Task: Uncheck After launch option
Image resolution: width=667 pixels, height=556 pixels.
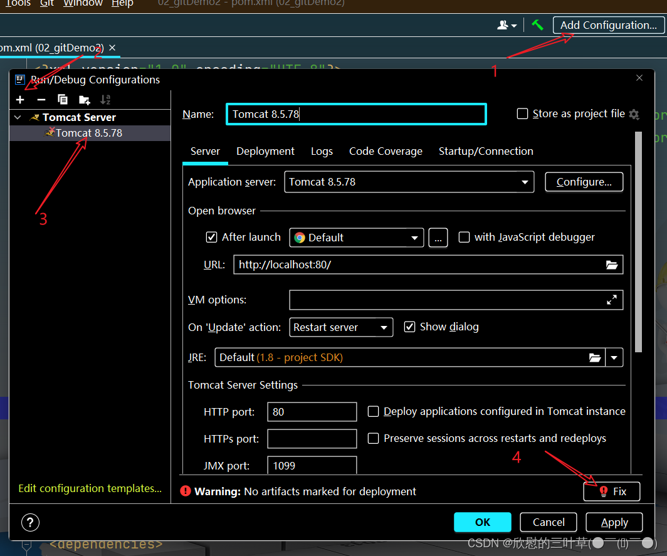Action: pyautogui.click(x=211, y=238)
